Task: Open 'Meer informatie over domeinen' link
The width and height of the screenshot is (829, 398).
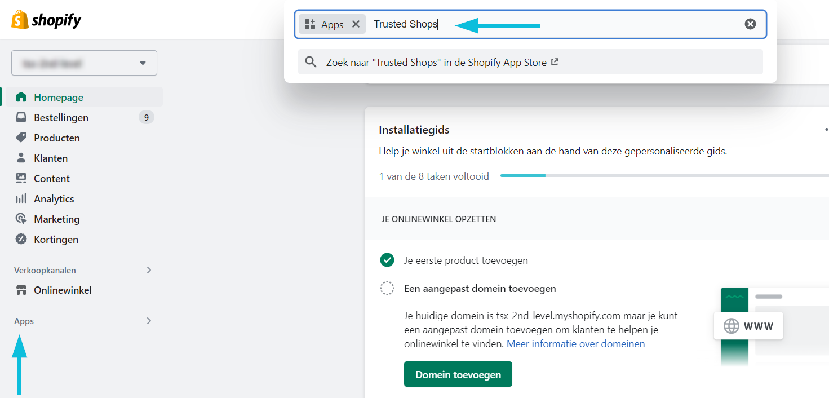Action: 575,343
